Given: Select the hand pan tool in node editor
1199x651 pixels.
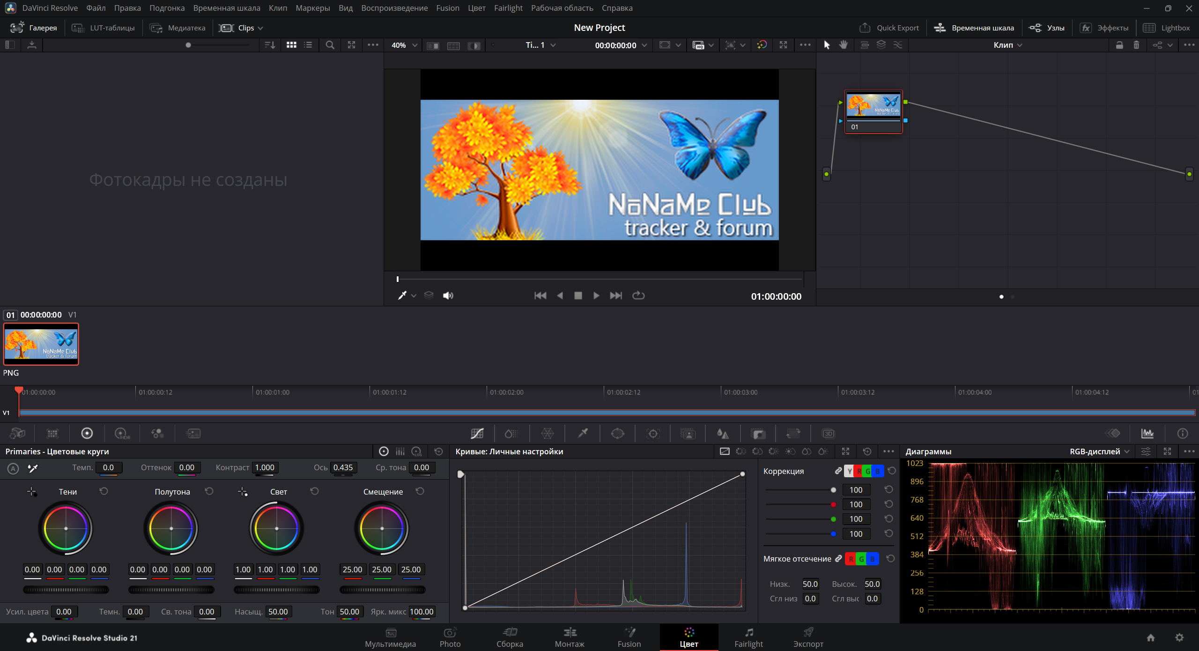Looking at the screenshot, I should (x=844, y=45).
